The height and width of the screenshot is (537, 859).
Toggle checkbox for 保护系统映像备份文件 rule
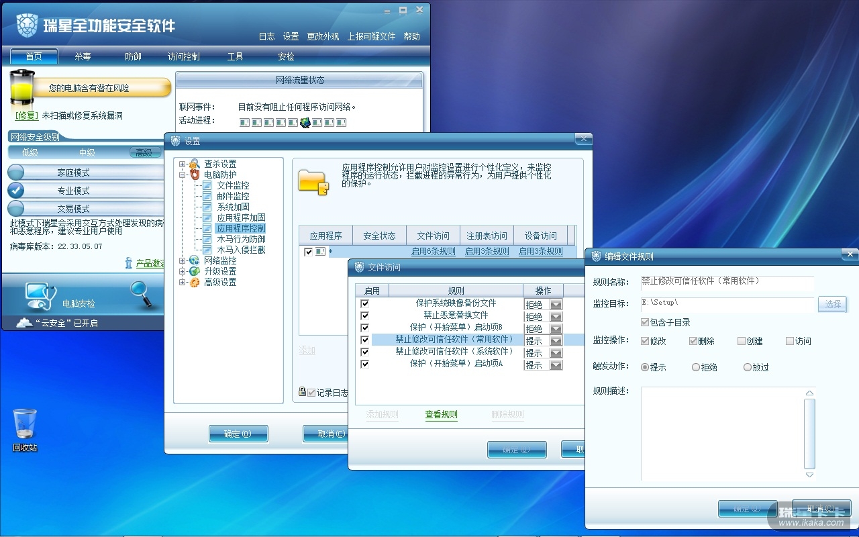[364, 303]
